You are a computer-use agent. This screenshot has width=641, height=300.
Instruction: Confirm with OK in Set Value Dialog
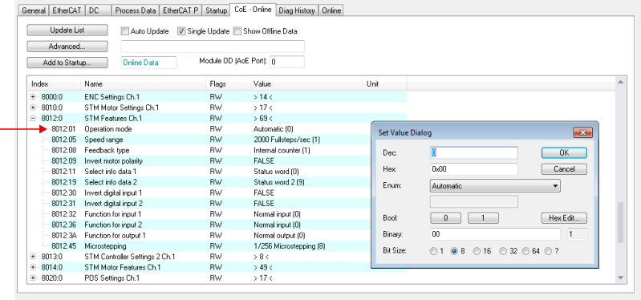tap(564, 152)
